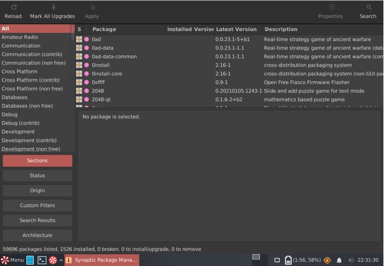The image size is (384, 266).
Task: Click the Reload toolbar icon
Action: click(x=14, y=7)
